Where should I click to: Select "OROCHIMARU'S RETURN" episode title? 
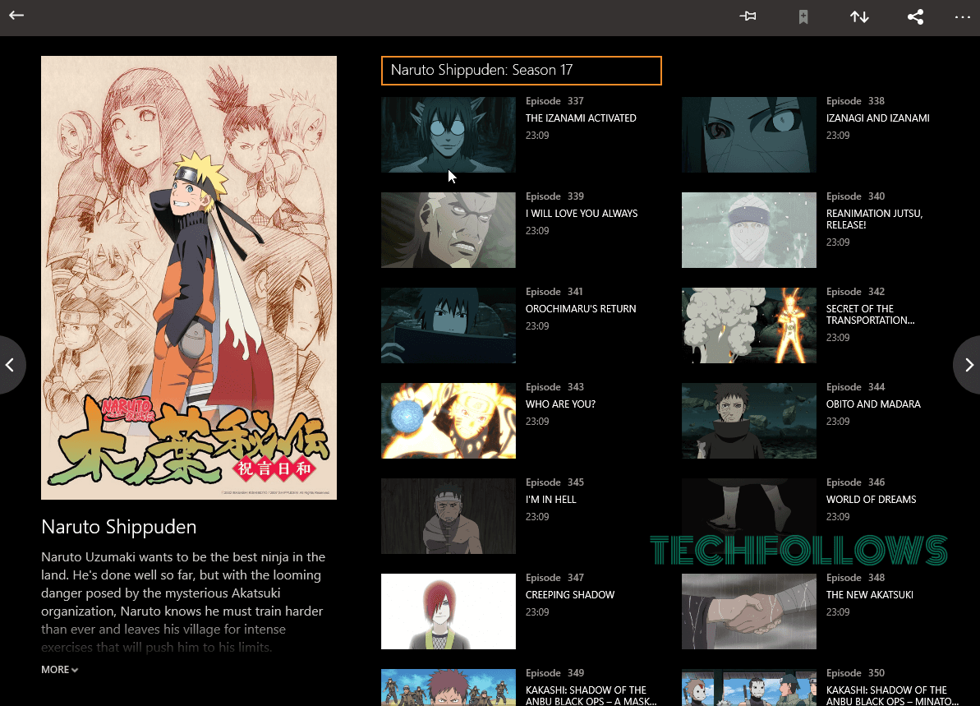tap(581, 309)
